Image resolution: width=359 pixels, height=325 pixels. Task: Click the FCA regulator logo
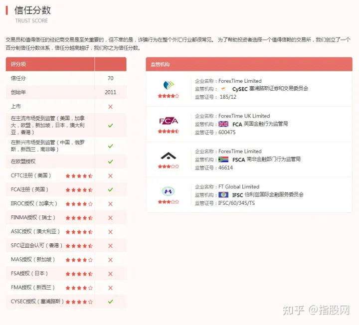tap(169, 121)
